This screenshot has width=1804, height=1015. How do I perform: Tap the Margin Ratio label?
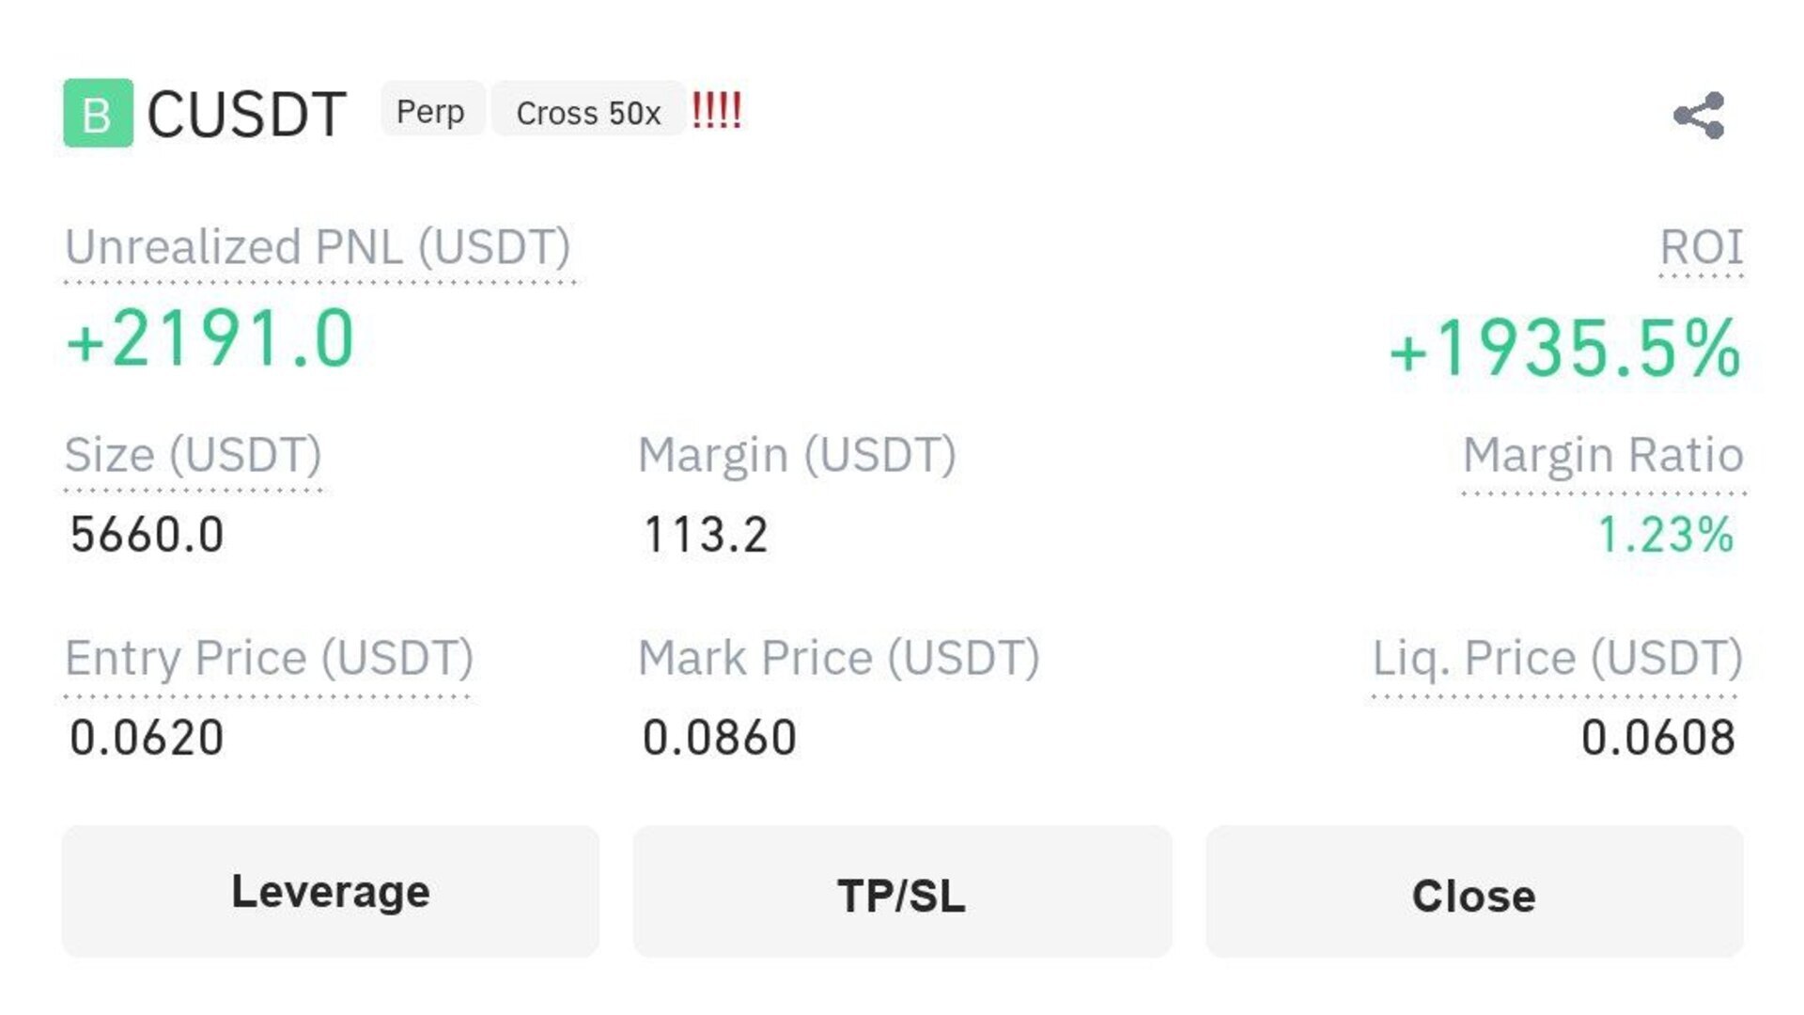click(1603, 456)
